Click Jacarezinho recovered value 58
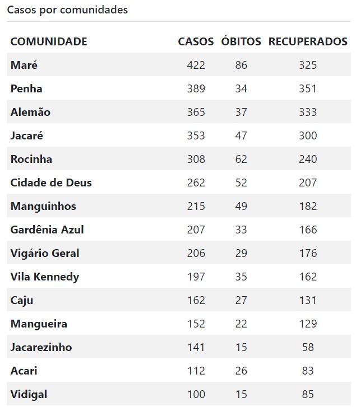Viewport: 356px width, 407px height. coord(308,347)
